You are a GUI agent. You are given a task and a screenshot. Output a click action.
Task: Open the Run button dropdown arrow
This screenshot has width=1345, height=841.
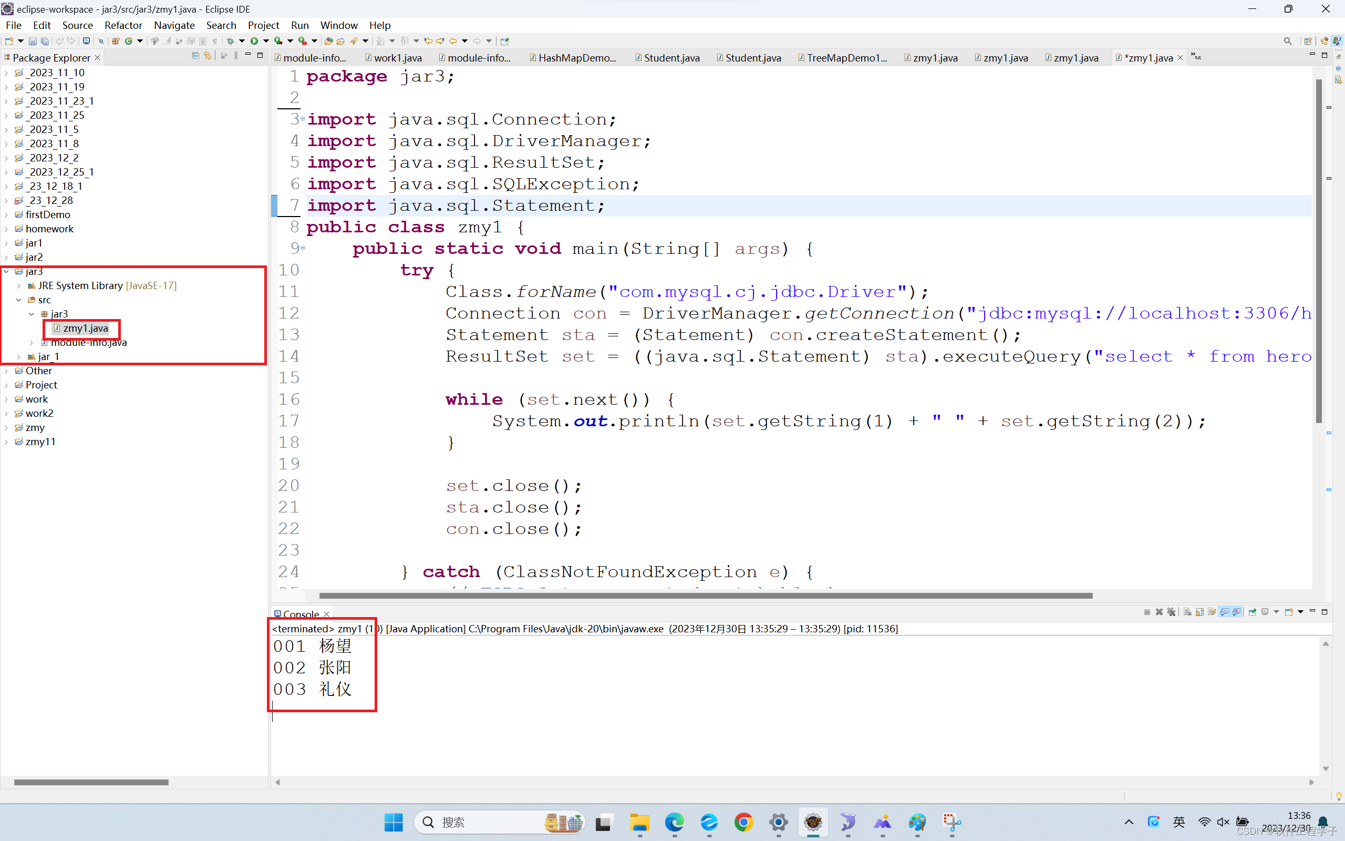tap(266, 40)
